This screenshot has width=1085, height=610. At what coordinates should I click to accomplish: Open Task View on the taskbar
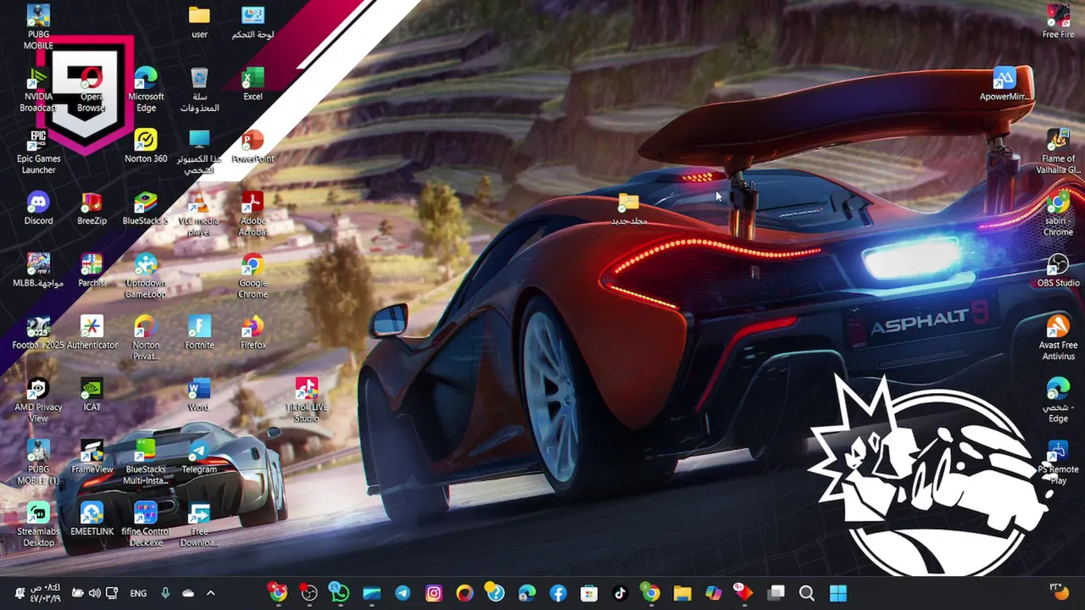tap(776, 593)
